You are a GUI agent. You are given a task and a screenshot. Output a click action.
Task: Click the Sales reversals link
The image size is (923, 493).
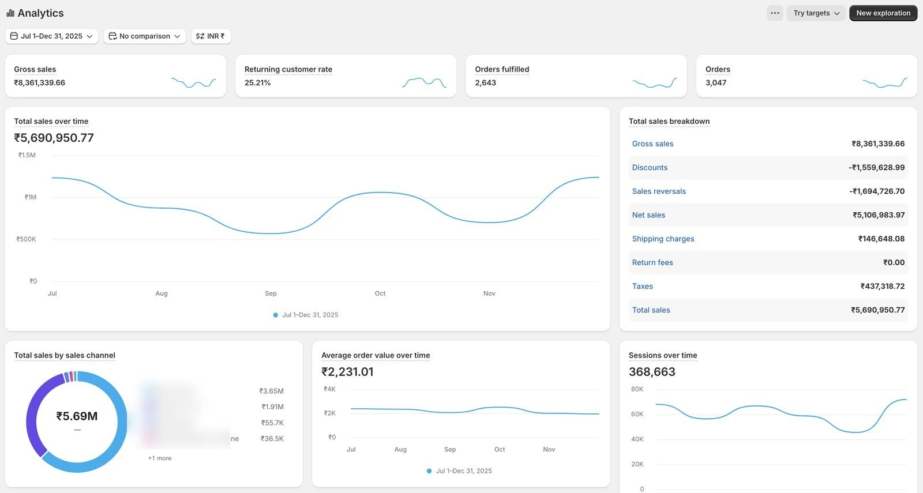point(659,191)
